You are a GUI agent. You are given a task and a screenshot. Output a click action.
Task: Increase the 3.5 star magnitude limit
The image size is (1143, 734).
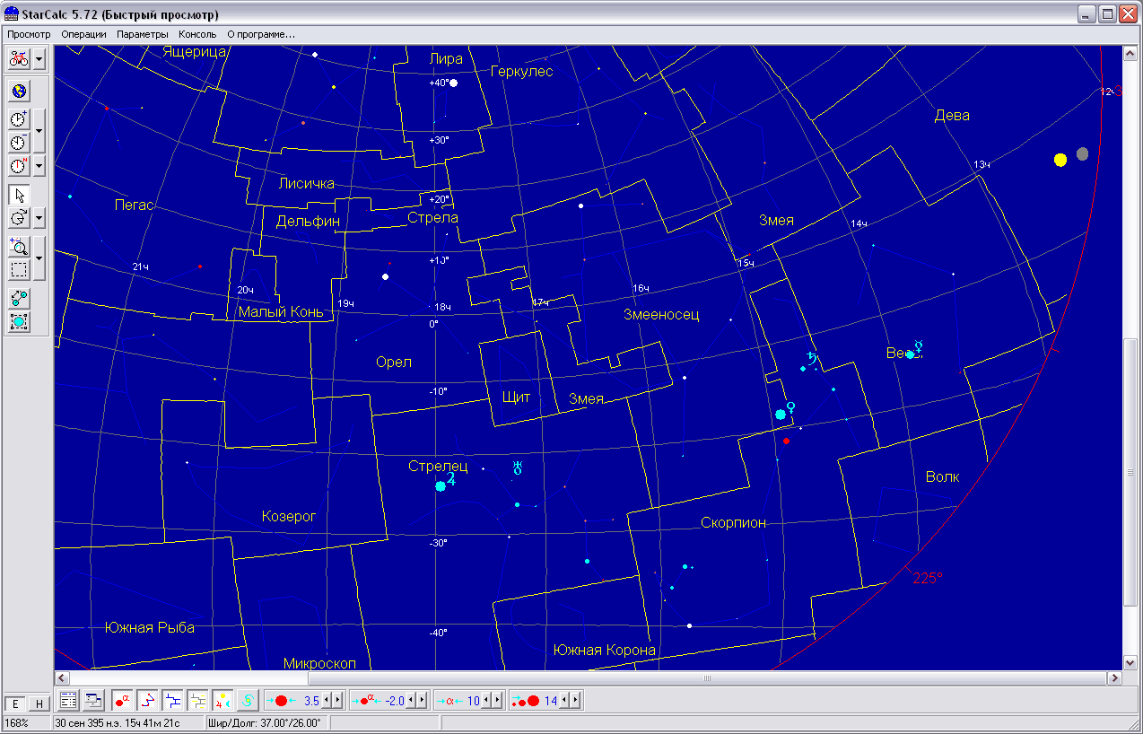tap(338, 700)
